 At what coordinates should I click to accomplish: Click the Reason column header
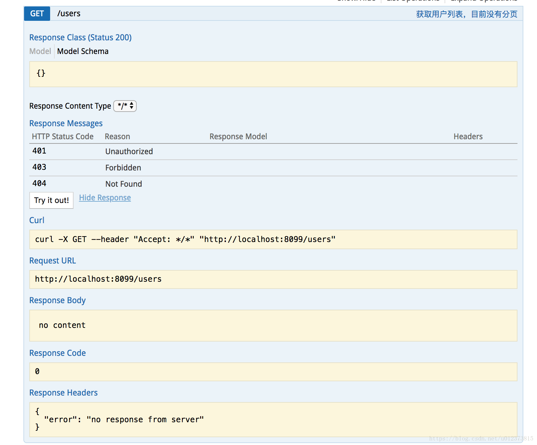pos(117,137)
